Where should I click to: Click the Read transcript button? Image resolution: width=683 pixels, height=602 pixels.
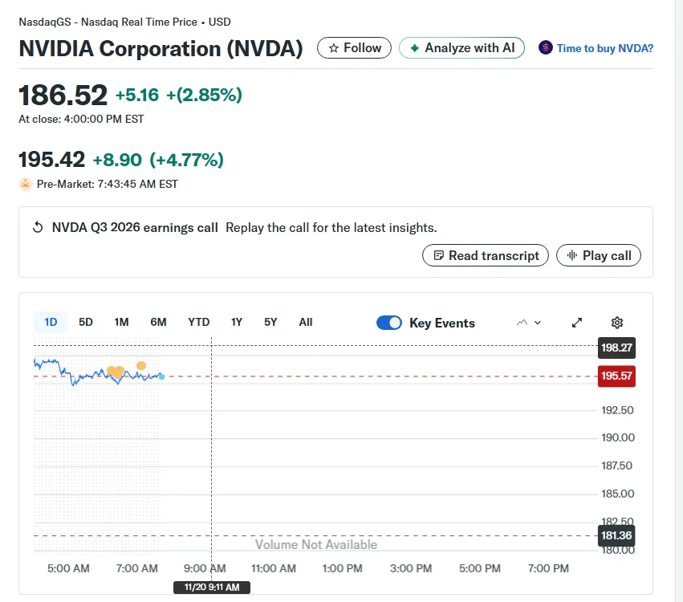click(x=485, y=255)
